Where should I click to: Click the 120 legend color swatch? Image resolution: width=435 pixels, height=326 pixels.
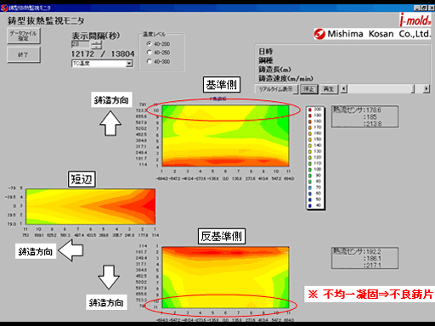[x=310, y=157]
